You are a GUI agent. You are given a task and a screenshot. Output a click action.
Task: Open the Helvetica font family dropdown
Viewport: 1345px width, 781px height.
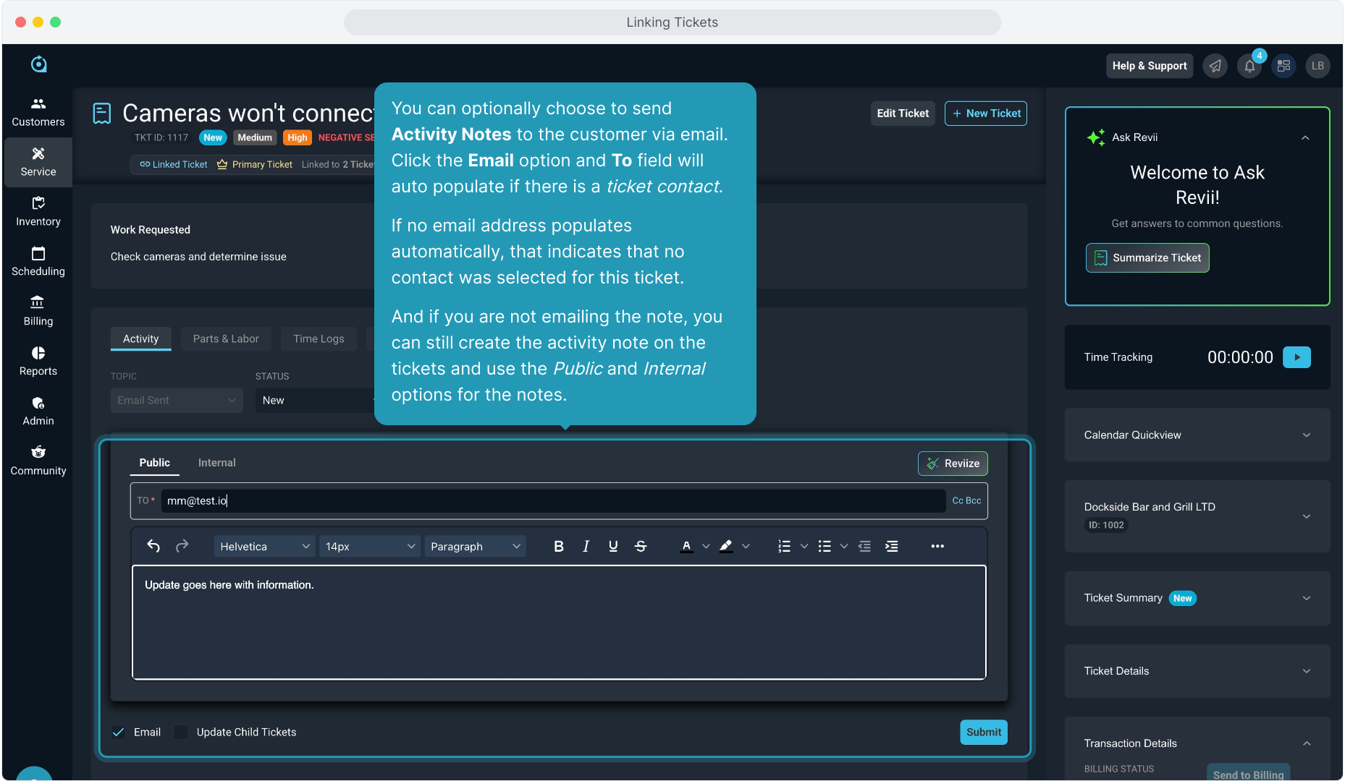click(264, 547)
